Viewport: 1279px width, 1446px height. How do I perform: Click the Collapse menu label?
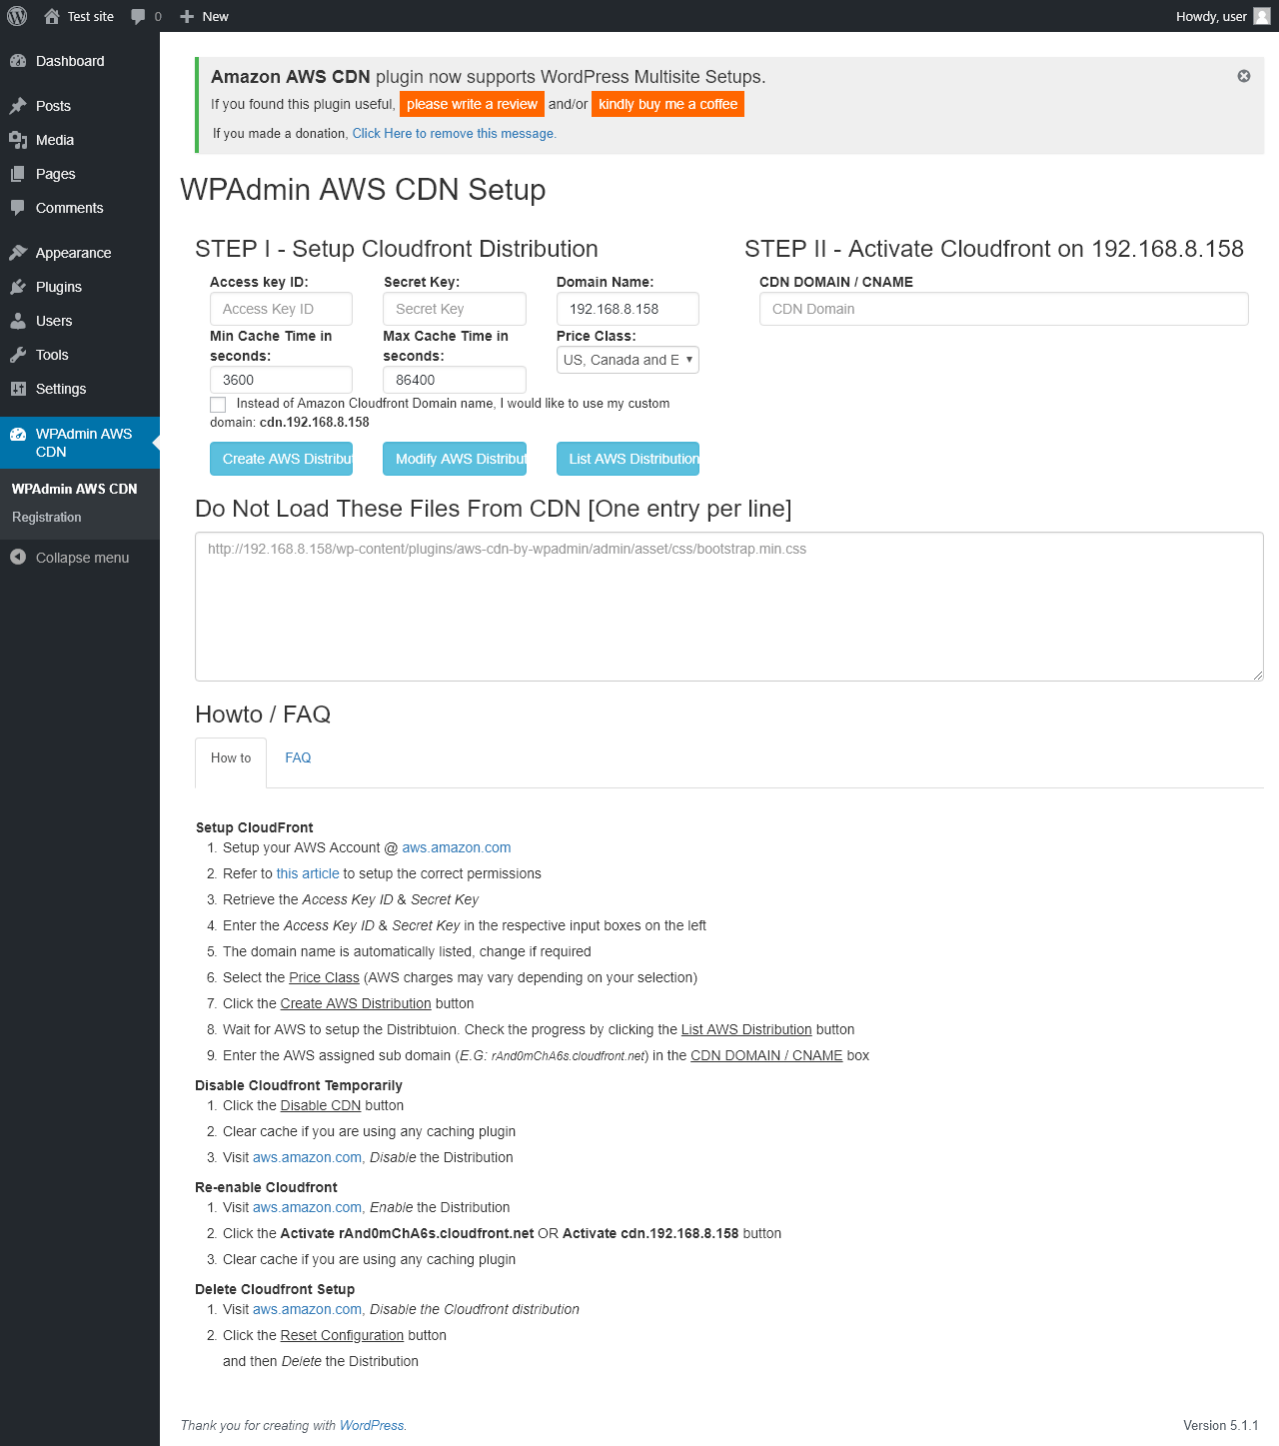[83, 558]
